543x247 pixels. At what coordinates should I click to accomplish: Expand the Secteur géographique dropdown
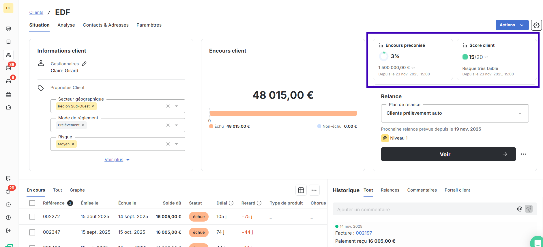tap(176, 106)
